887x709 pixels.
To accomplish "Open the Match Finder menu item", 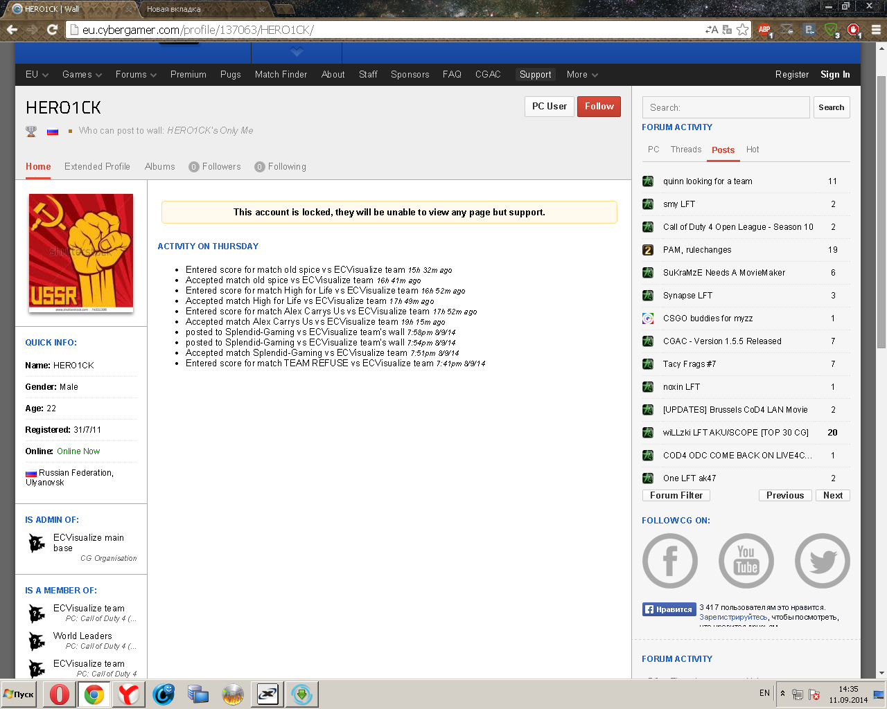I will pos(281,75).
